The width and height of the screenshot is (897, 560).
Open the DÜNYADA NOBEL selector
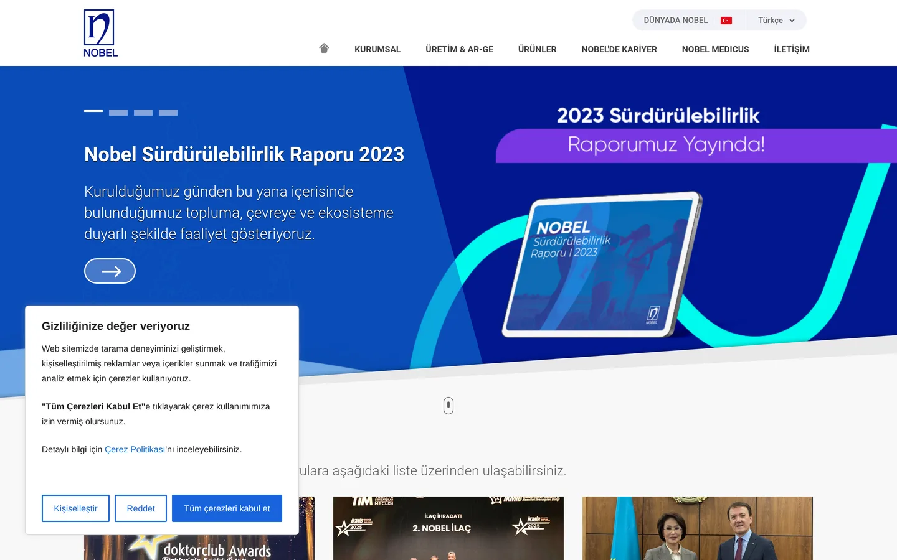pos(688,21)
